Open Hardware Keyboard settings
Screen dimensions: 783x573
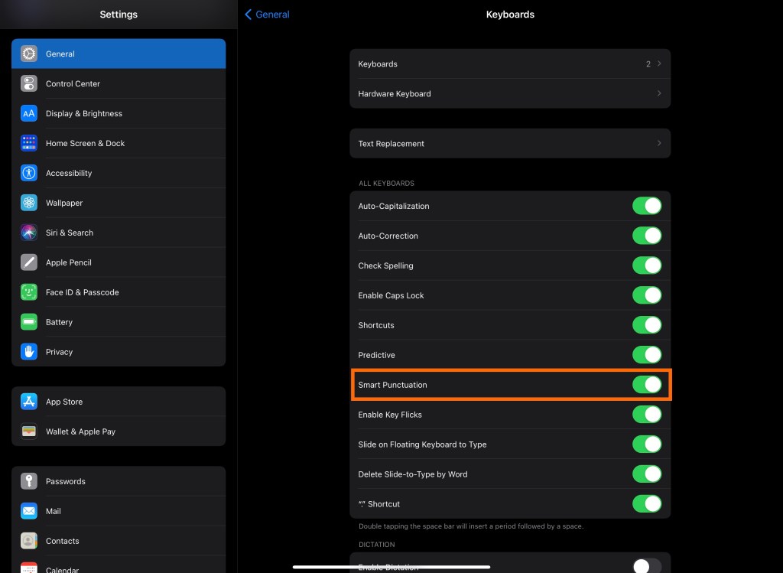coord(510,93)
